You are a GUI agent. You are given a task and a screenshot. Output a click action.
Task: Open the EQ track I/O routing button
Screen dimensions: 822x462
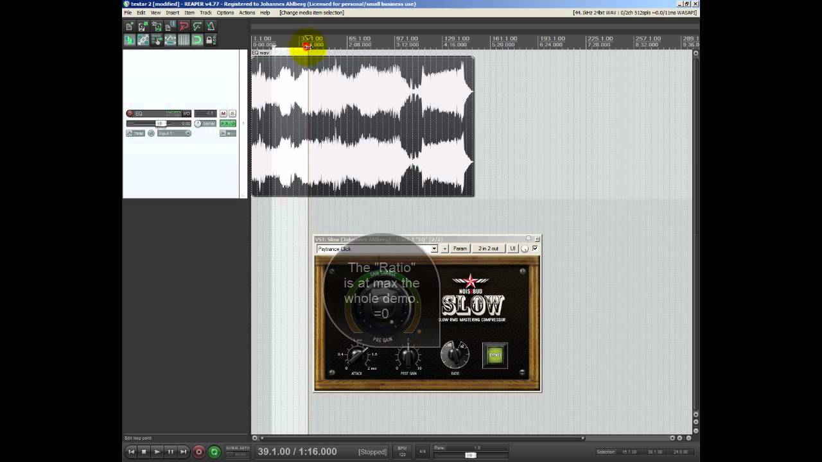(x=187, y=114)
